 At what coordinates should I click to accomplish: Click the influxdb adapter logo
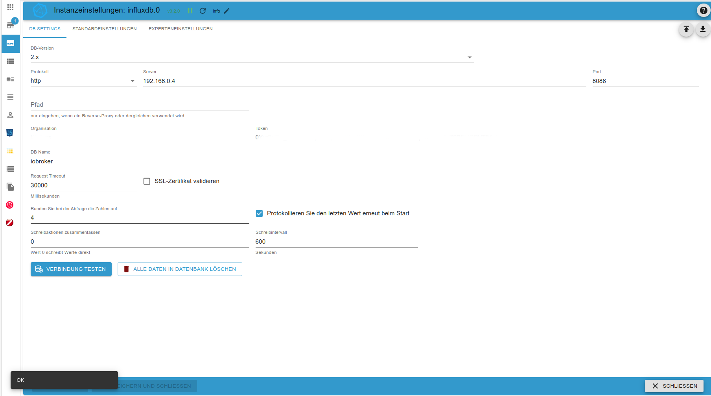click(40, 11)
